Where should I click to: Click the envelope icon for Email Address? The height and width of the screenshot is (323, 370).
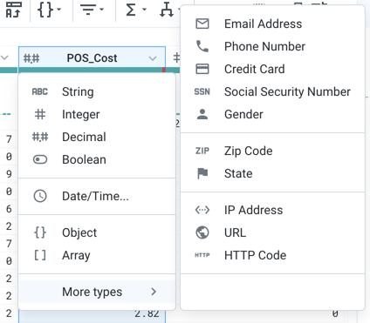(202, 24)
